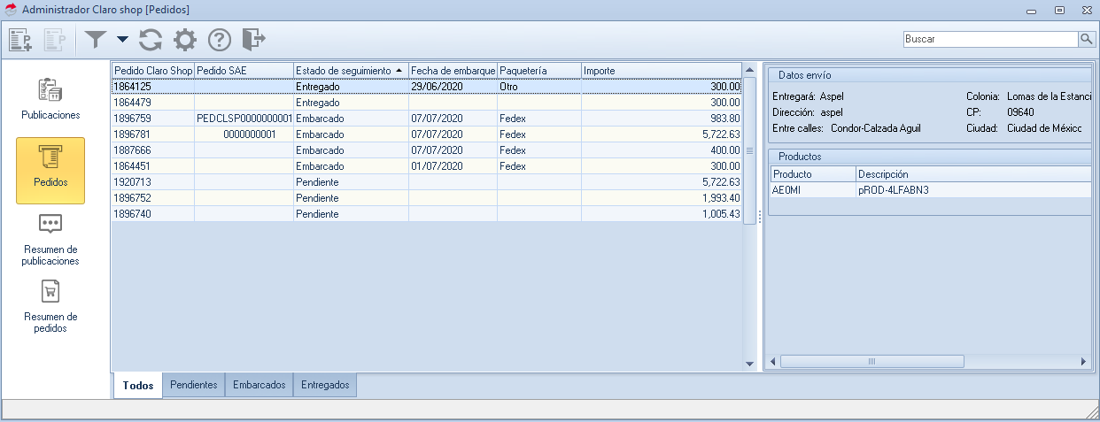
Task: Click the Ciudad de México city value
Action: click(1045, 128)
